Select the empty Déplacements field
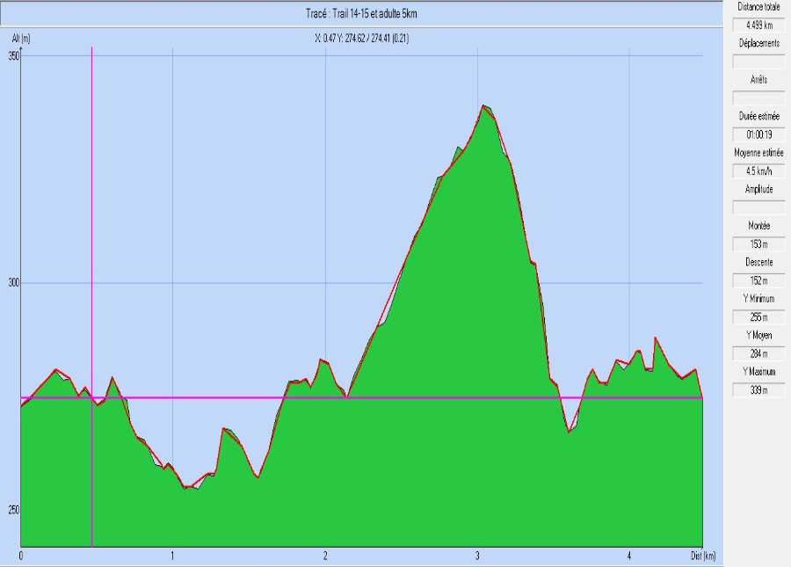This screenshot has height=567, width=791. point(758,62)
